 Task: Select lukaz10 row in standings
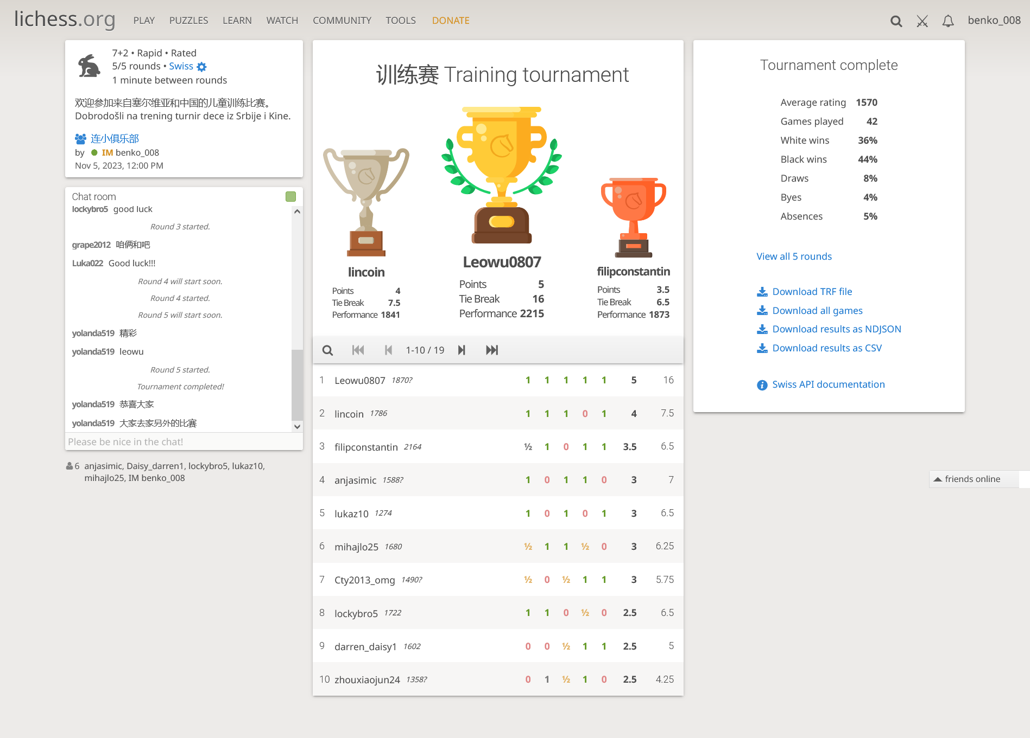pyautogui.click(x=498, y=513)
